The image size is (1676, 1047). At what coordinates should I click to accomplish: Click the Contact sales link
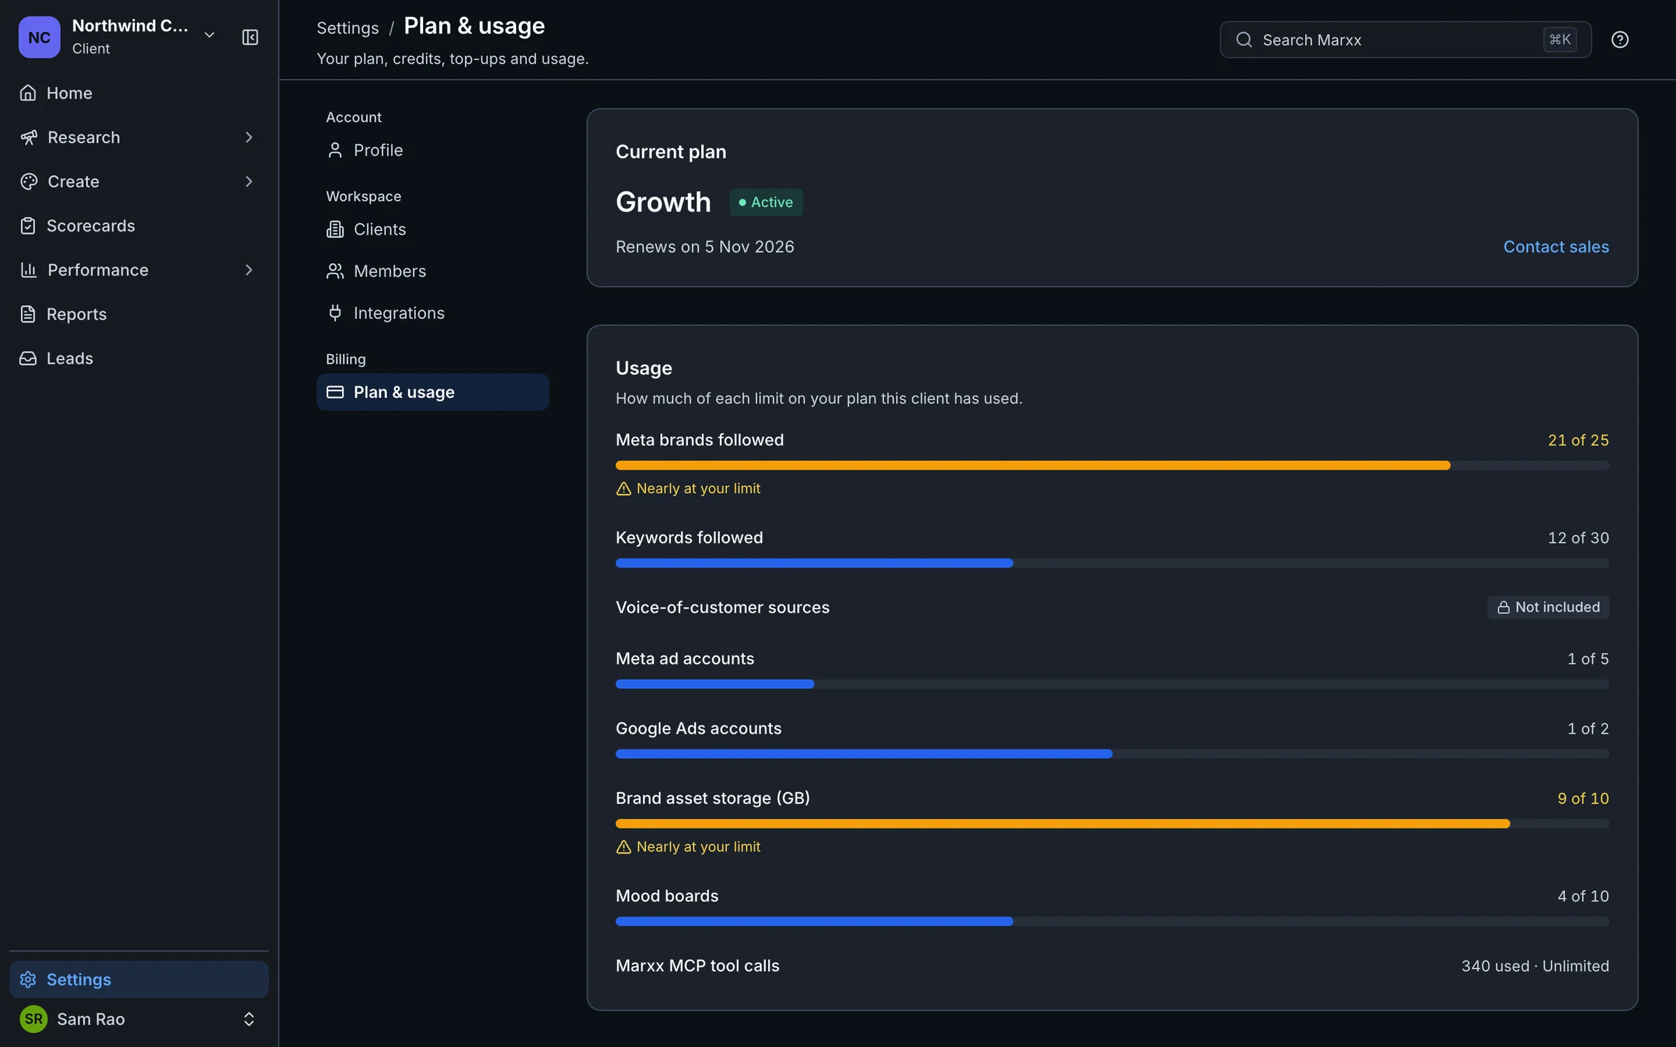coord(1556,246)
